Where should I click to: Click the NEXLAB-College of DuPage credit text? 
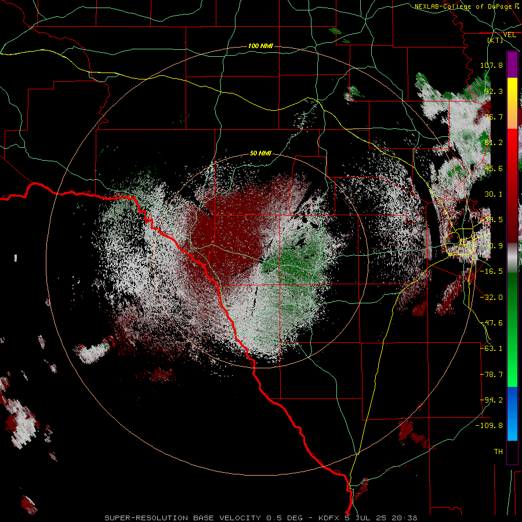click(x=463, y=6)
